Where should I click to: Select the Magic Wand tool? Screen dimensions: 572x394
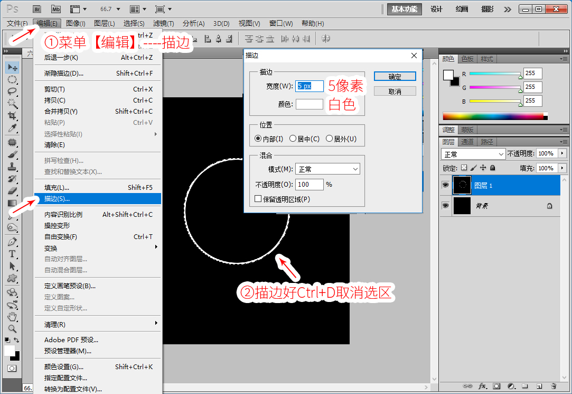coord(12,103)
